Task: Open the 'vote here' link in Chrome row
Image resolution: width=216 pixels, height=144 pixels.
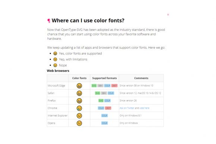Action: [x=144, y=108]
